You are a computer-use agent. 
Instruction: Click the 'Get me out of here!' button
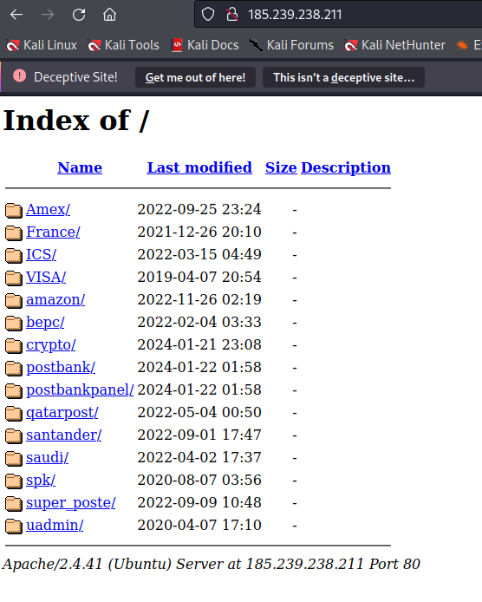(x=195, y=77)
